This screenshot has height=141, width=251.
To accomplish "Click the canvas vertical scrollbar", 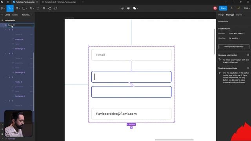I will (x=215, y=42).
